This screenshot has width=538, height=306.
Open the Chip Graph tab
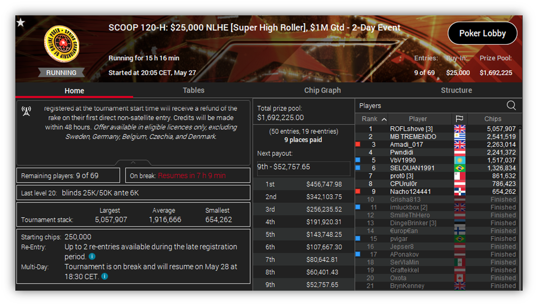coord(323,90)
